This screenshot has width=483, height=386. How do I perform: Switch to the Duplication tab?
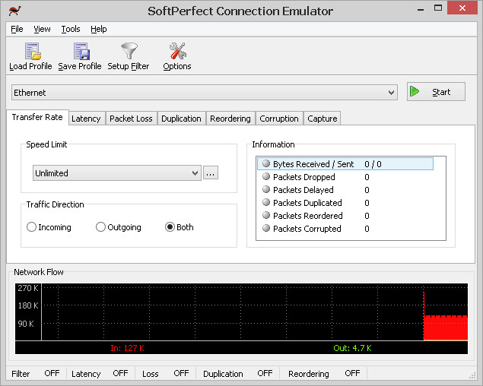pos(181,119)
